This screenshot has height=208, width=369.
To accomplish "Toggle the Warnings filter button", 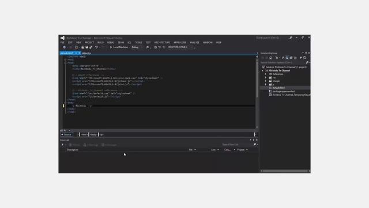I will tap(91, 145).
